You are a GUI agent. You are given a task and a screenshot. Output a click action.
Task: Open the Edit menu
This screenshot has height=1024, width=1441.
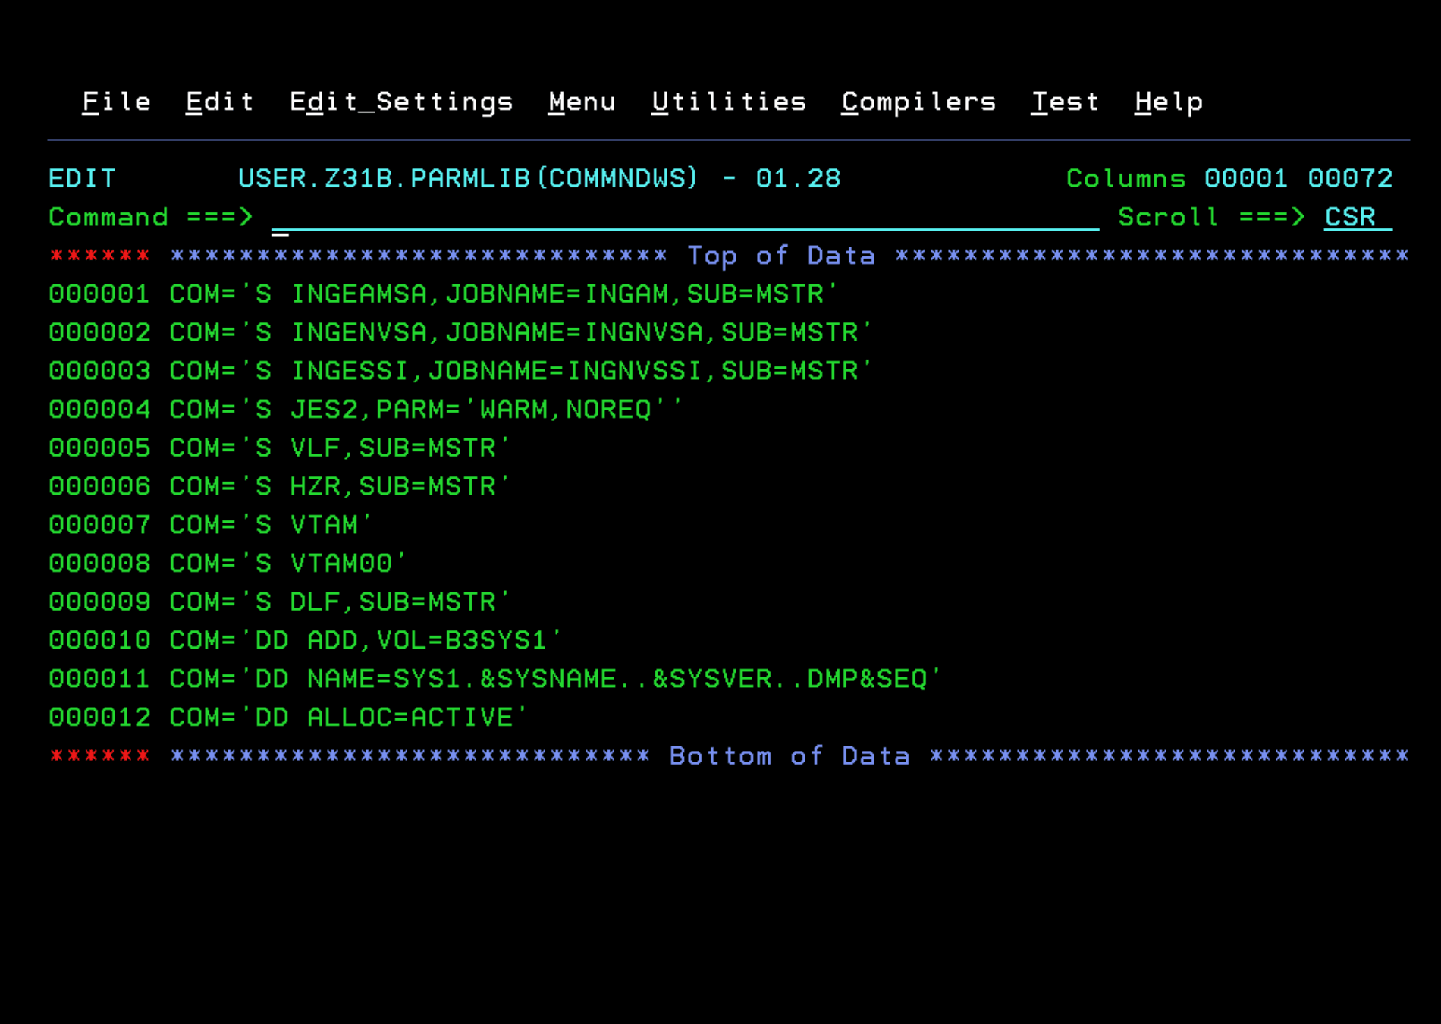[x=219, y=101]
